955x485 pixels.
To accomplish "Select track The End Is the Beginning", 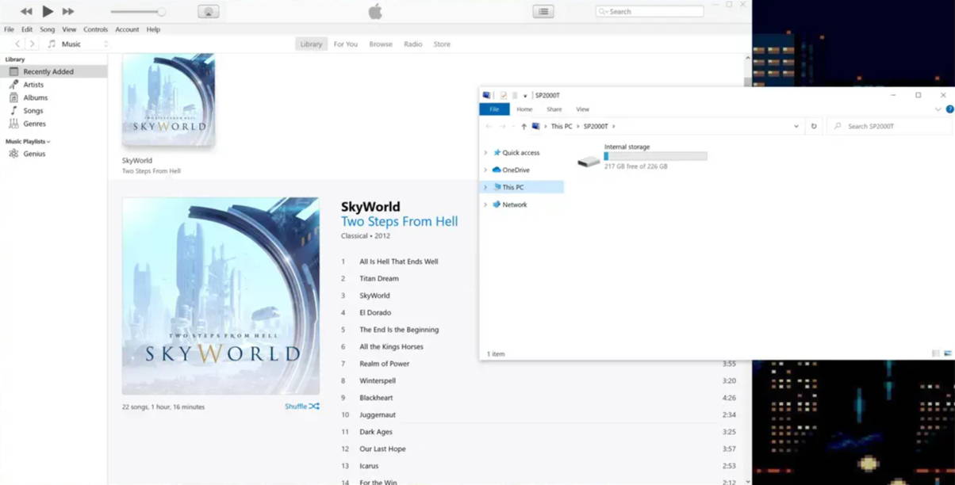I will (x=399, y=330).
